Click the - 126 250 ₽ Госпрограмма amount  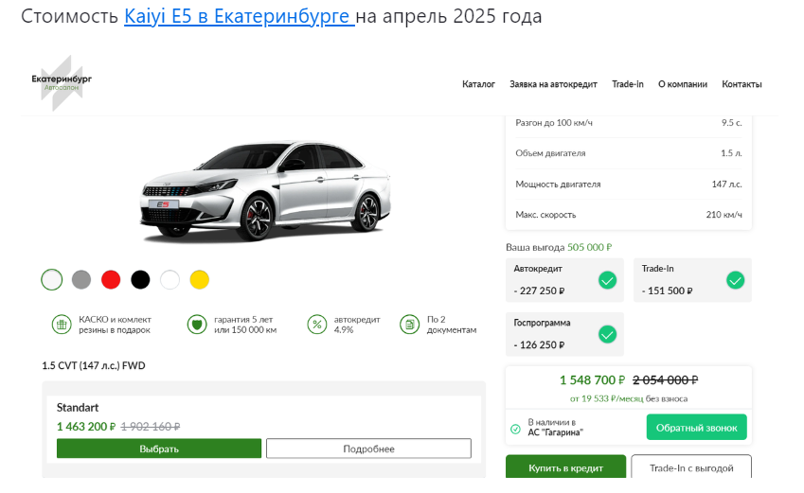[539, 345]
